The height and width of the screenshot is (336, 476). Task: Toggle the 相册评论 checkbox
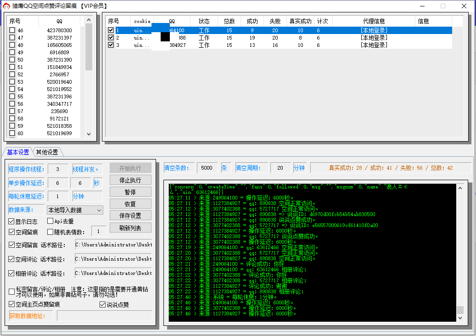[11, 273]
